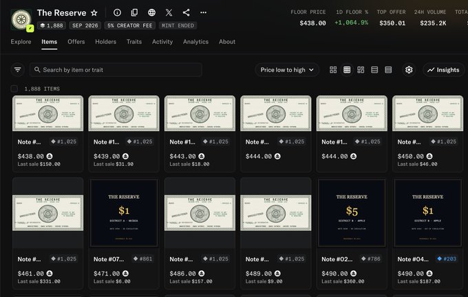Screen dimensions: 468x297
Task: Focus the Search by item or trait field
Action: pos(116,69)
